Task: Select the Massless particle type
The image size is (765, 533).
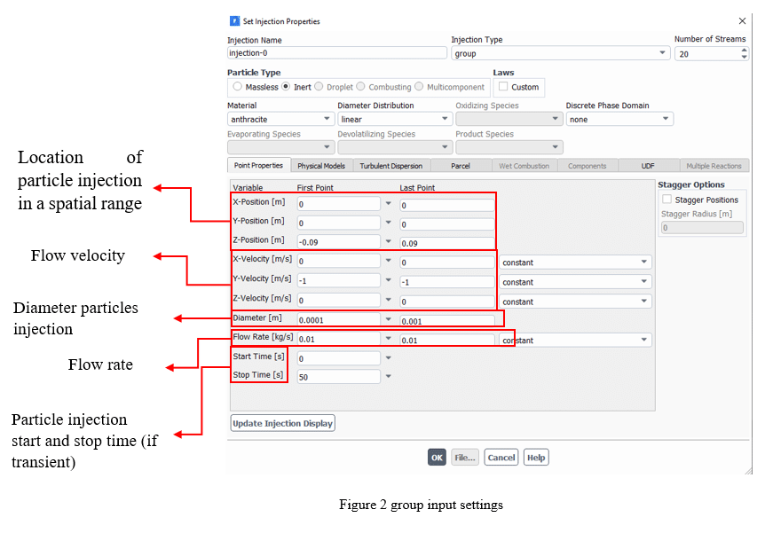Action: click(x=238, y=87)
